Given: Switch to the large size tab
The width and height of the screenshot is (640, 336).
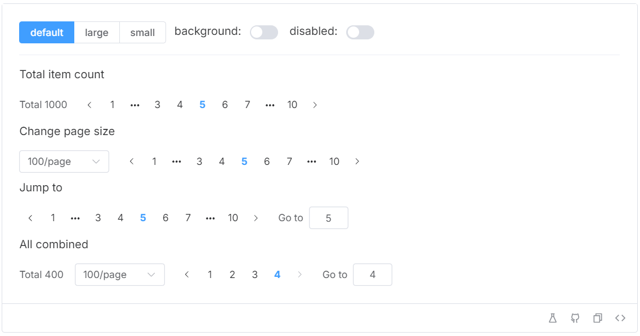Looking at the screenshot, I should (x=96, y=32).
